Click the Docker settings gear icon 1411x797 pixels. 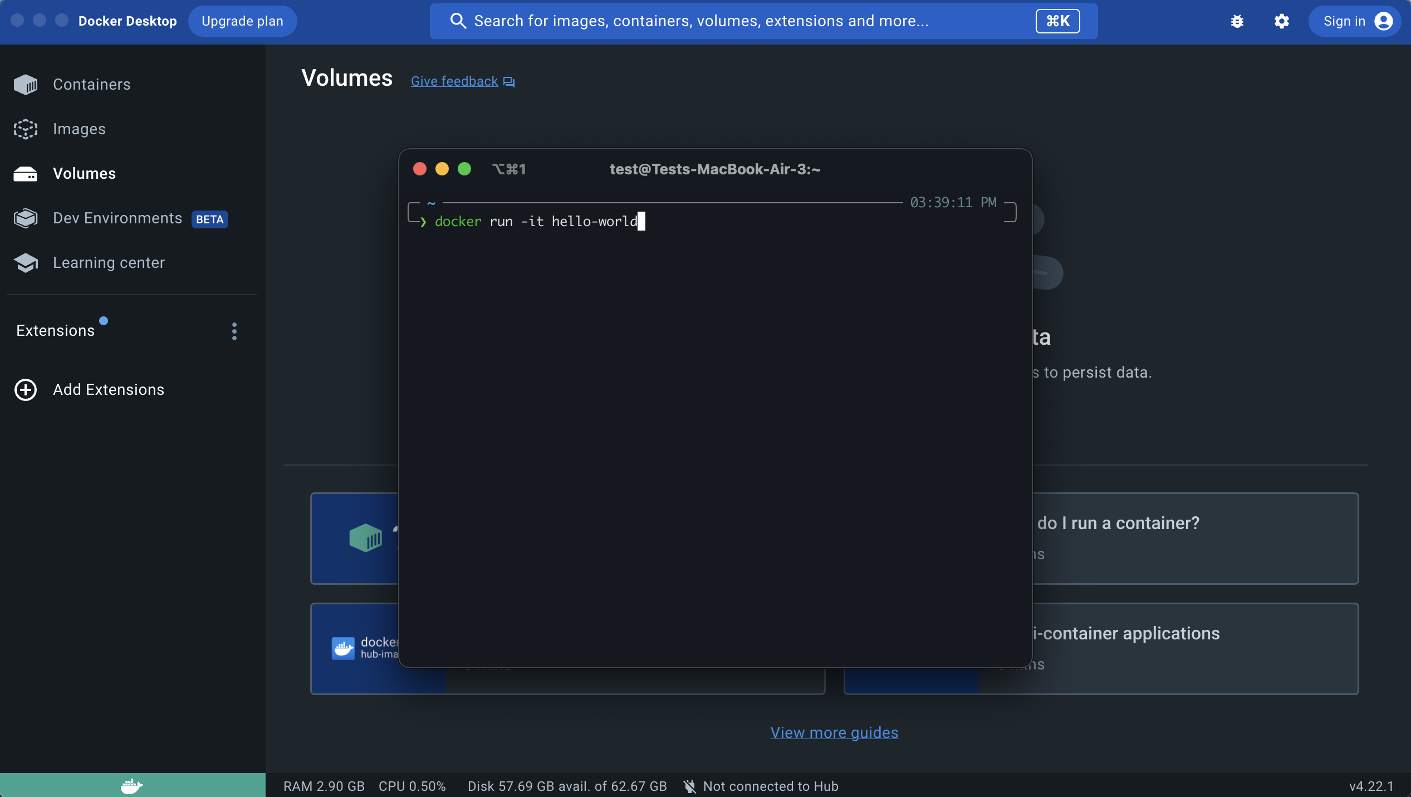pos(1281,21)
